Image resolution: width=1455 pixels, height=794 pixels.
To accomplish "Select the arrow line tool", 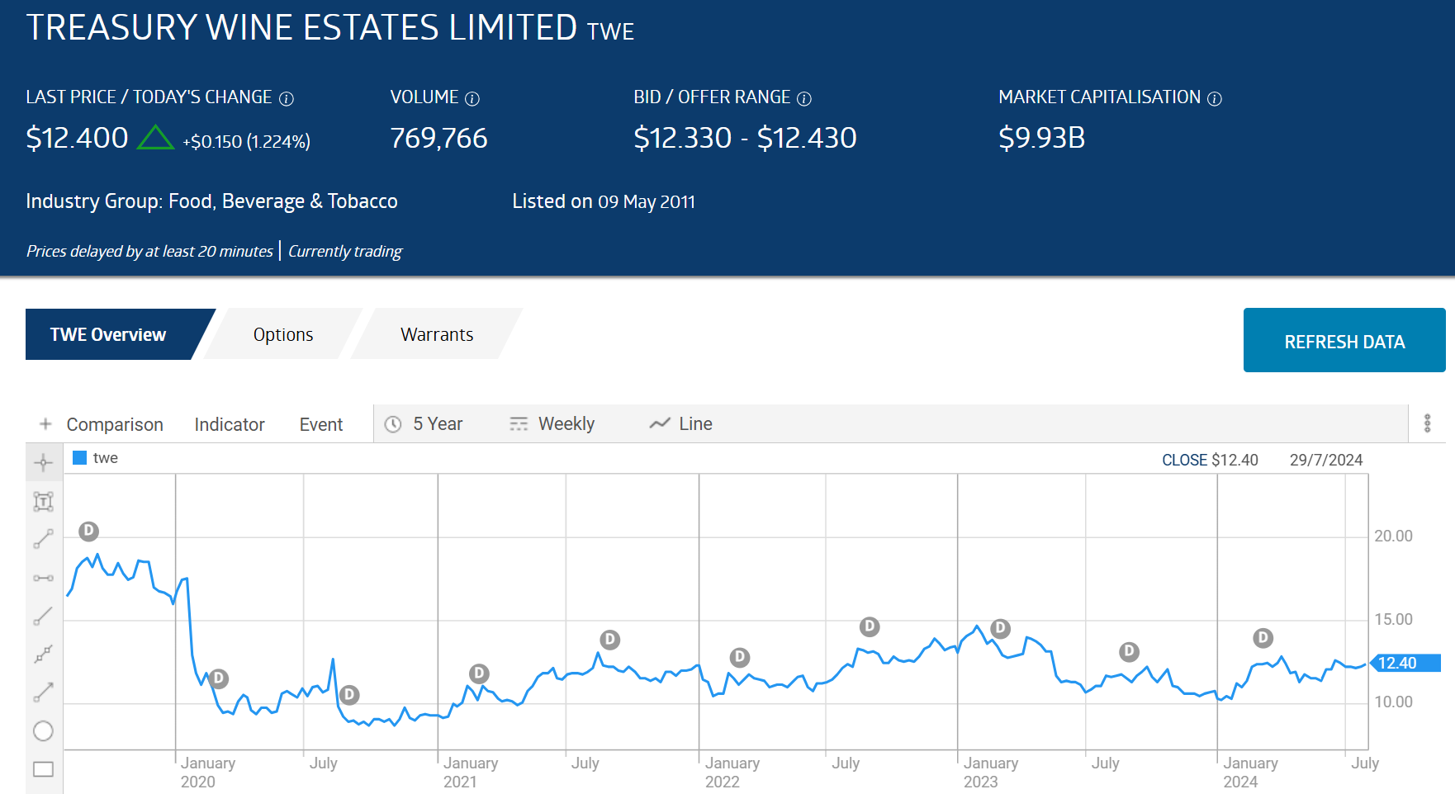I will click(x=44, y=692).
